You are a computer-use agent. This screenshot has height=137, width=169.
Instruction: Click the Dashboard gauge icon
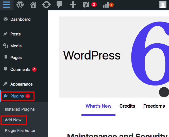point(6,19)
